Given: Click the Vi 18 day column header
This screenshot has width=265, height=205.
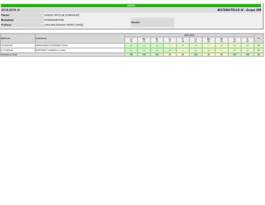Looking at the screenshot, I should coord(183,40).
